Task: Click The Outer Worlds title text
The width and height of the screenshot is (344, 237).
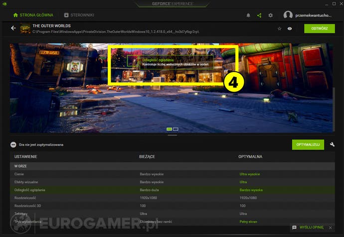Action: (x=51, y=26)
